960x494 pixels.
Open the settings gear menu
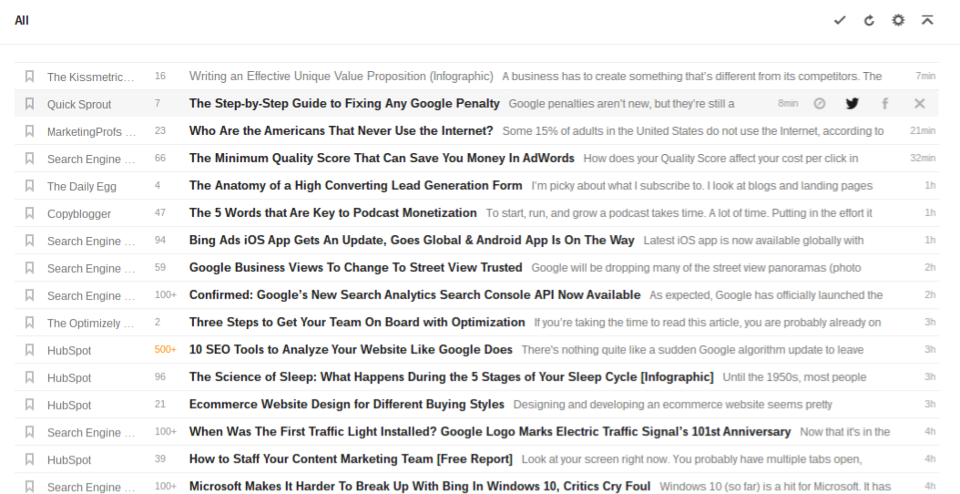(898, 20)
